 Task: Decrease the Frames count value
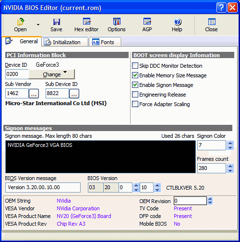coord(230,170)
